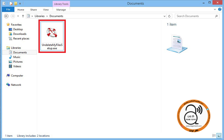Switch to the Home ribbon tab
This screenshot has width=224, height=140.
point(21,10)
